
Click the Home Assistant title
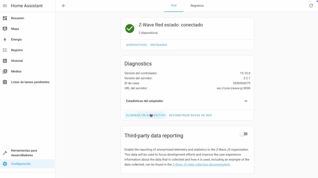[x=27, y=6]
